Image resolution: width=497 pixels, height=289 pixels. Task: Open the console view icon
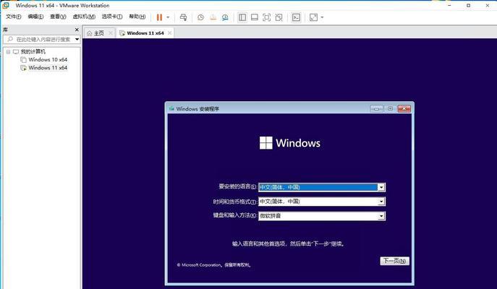[296, 17]
